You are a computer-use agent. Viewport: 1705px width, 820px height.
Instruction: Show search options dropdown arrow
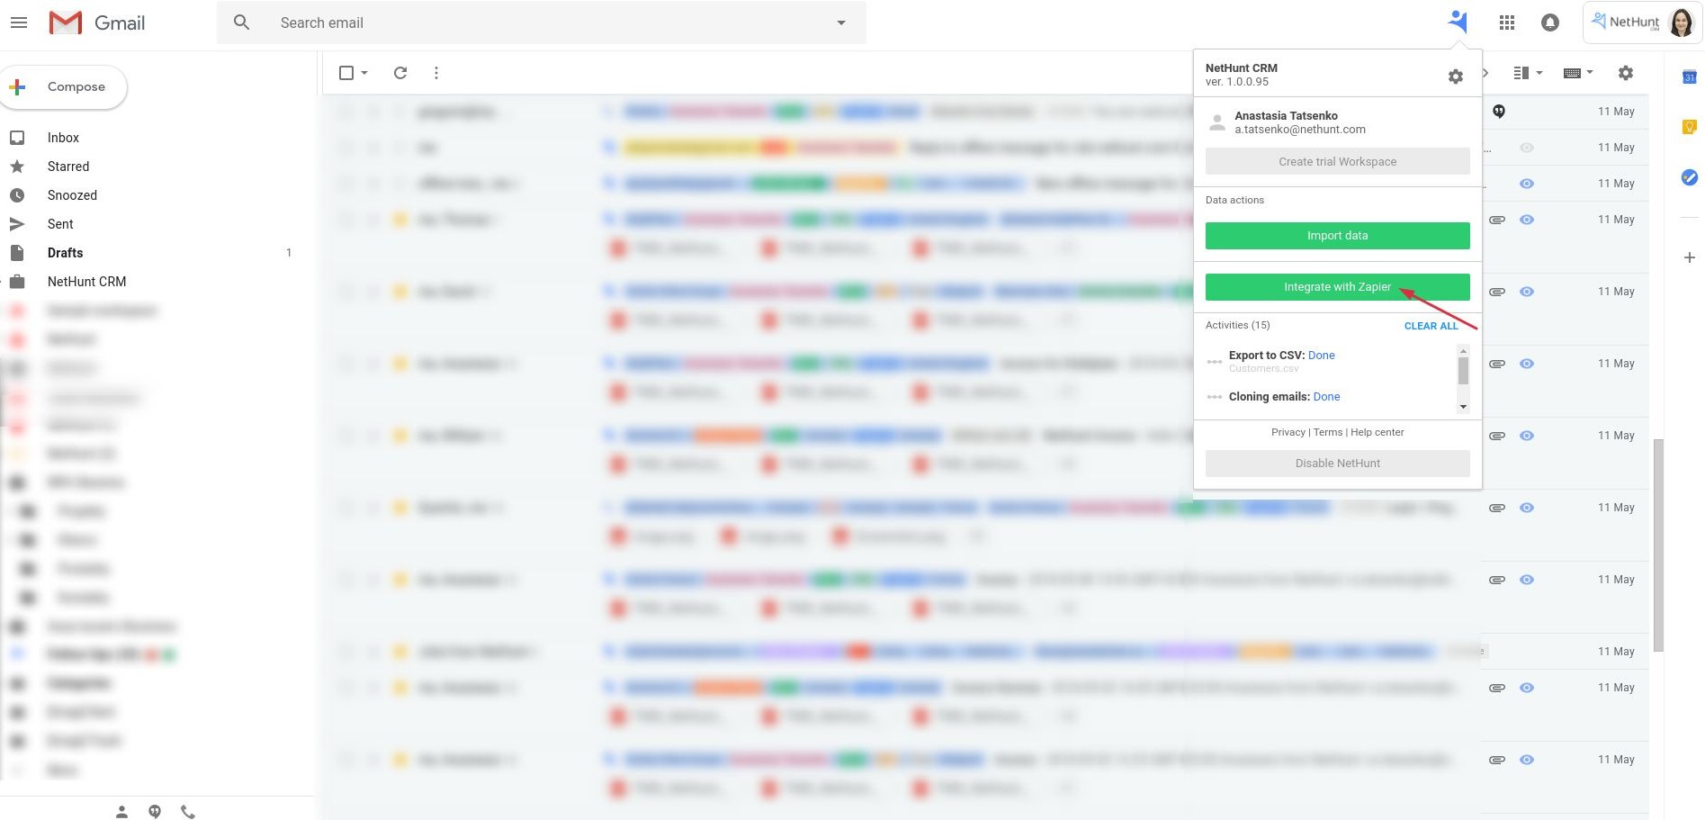click(841, 23)
